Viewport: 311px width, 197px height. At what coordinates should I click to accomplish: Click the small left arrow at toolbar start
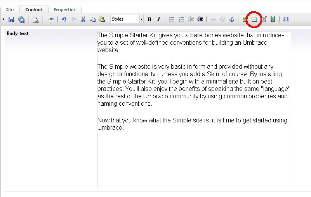tap(3, 19)
